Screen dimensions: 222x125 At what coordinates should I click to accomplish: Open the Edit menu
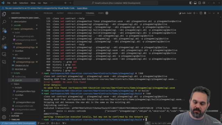point(15,3)
